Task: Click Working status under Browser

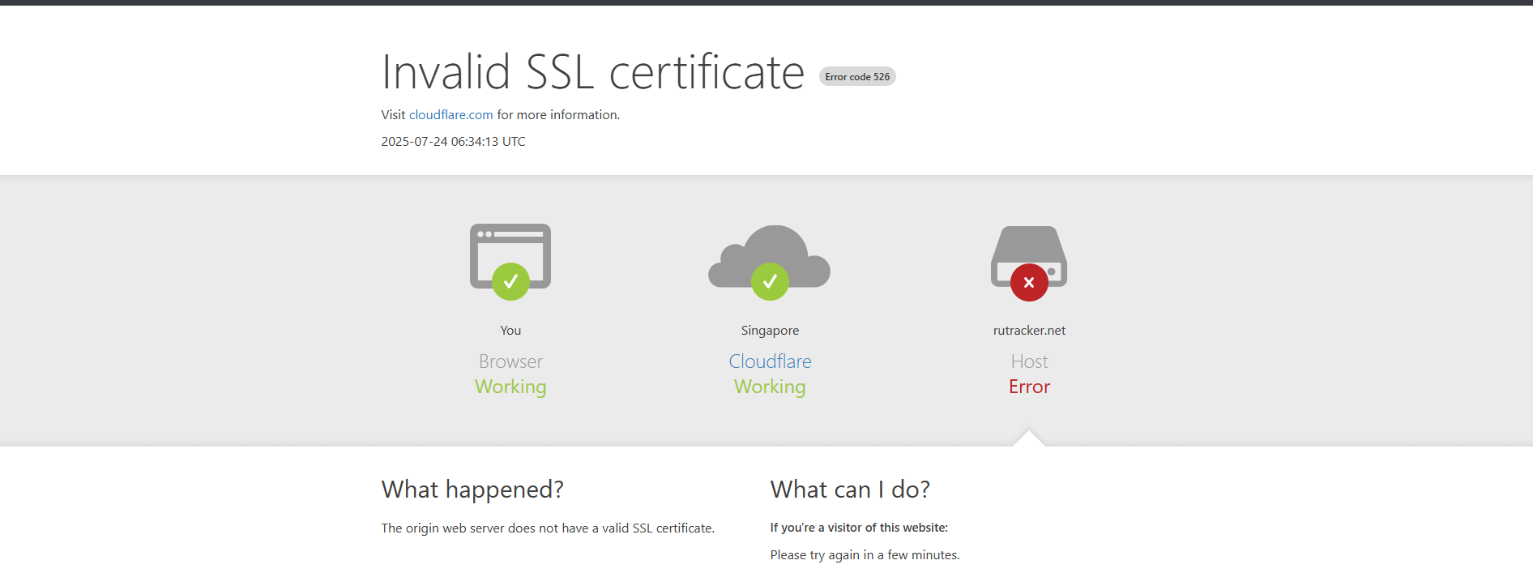Action: [510, 387]
